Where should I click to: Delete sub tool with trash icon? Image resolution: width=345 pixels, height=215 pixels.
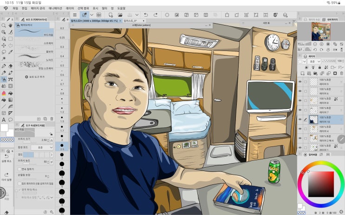coord(52,119)
